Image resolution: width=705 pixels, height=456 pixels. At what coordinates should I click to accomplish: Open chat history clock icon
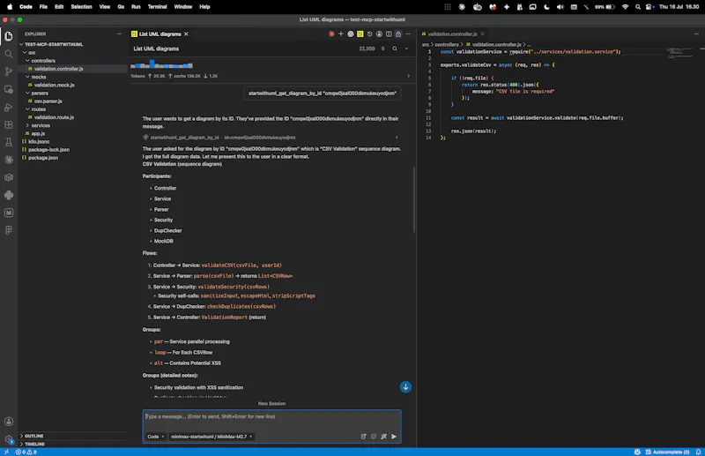[369, 34]
